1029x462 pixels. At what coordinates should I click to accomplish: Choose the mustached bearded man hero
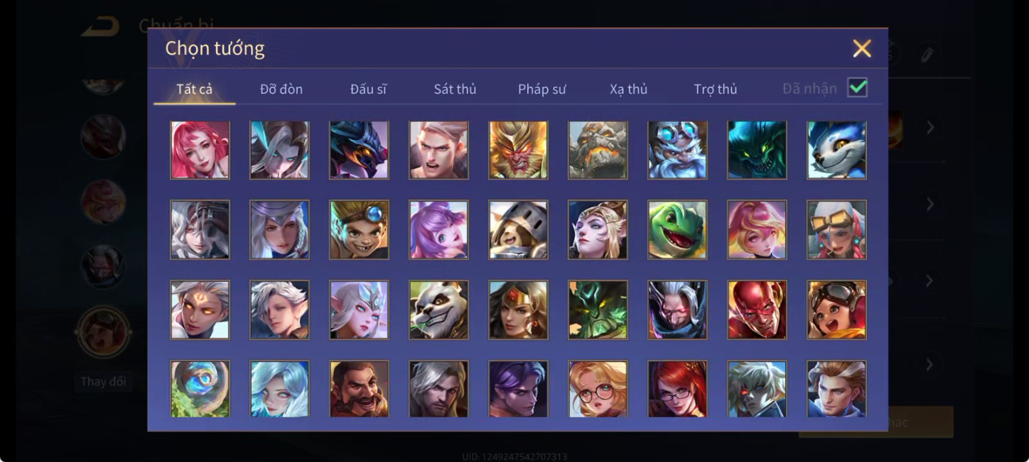tap(359, 389)
